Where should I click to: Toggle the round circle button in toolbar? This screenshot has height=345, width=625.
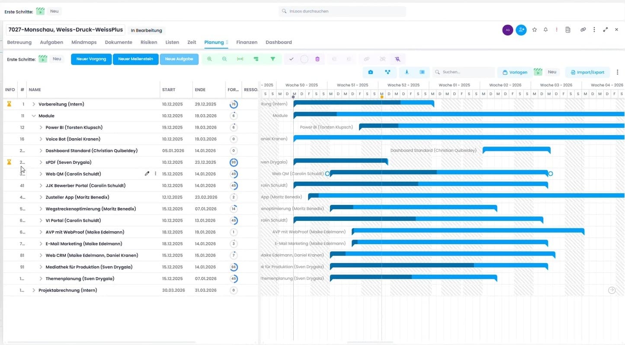[x=304, y=59]
